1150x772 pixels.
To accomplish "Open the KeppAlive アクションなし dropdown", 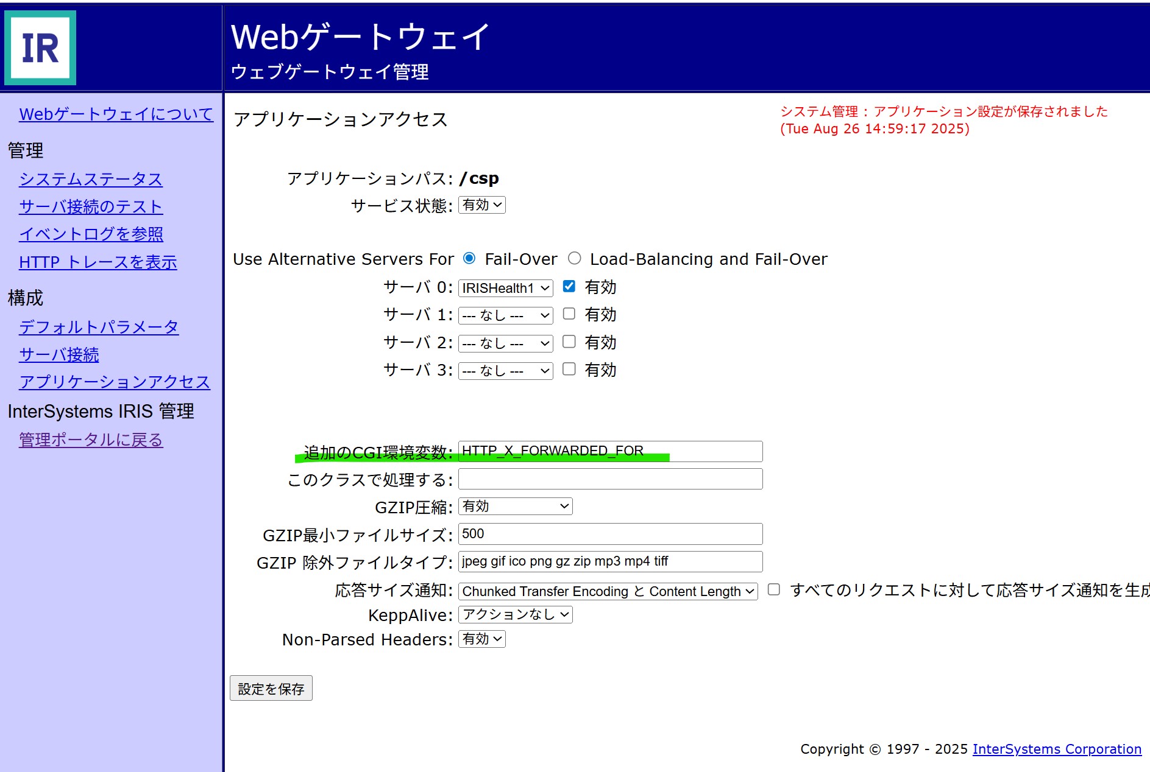I will [515, 615].
